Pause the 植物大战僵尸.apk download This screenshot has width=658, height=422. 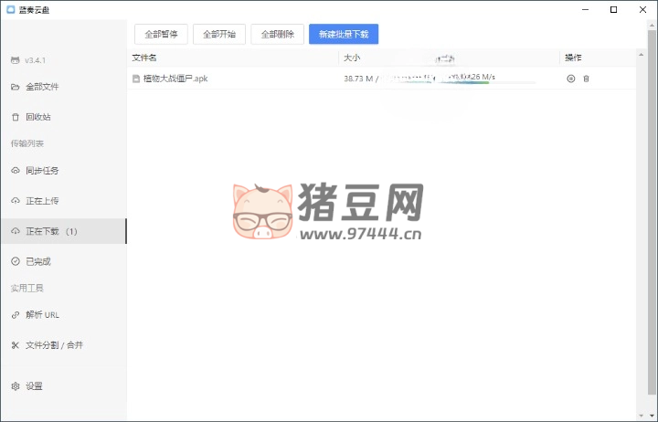[571, 79]
